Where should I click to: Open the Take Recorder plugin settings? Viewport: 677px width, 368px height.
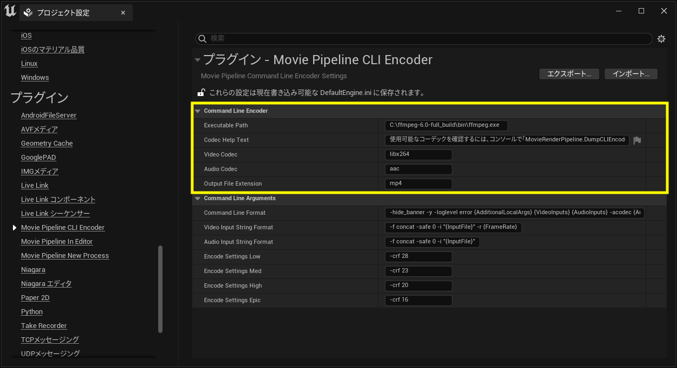coord(44,325)
